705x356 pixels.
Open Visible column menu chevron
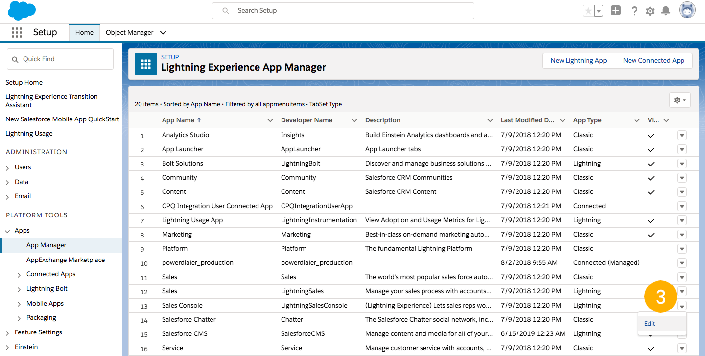click(x=666, y=120)
